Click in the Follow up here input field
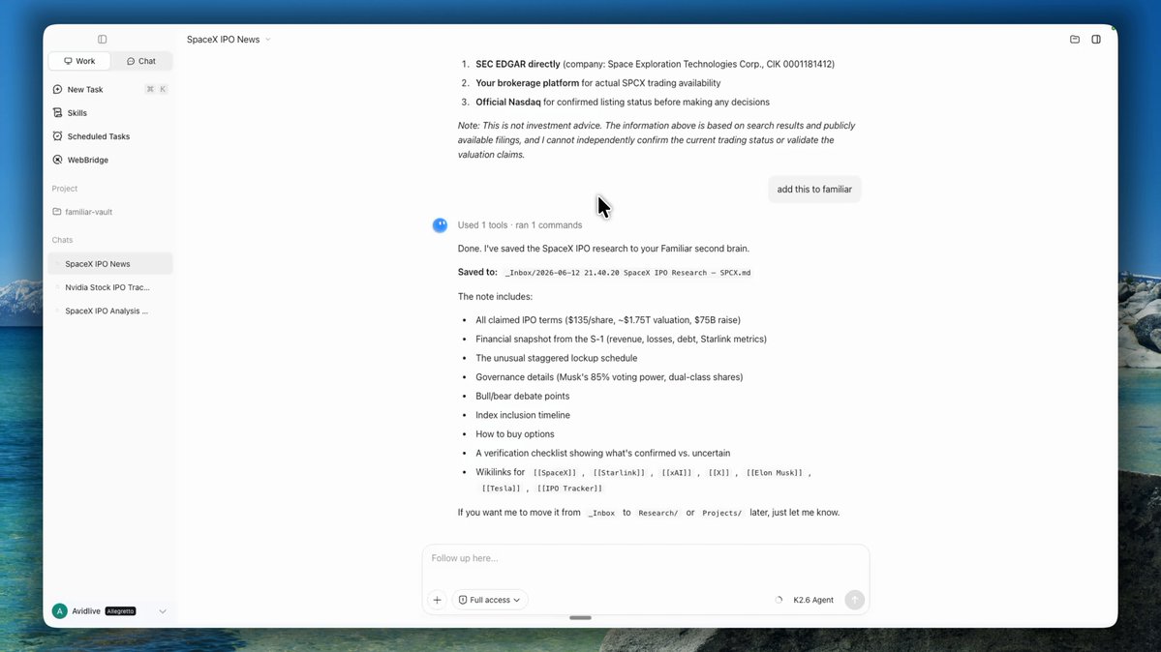 coord(646,559)
